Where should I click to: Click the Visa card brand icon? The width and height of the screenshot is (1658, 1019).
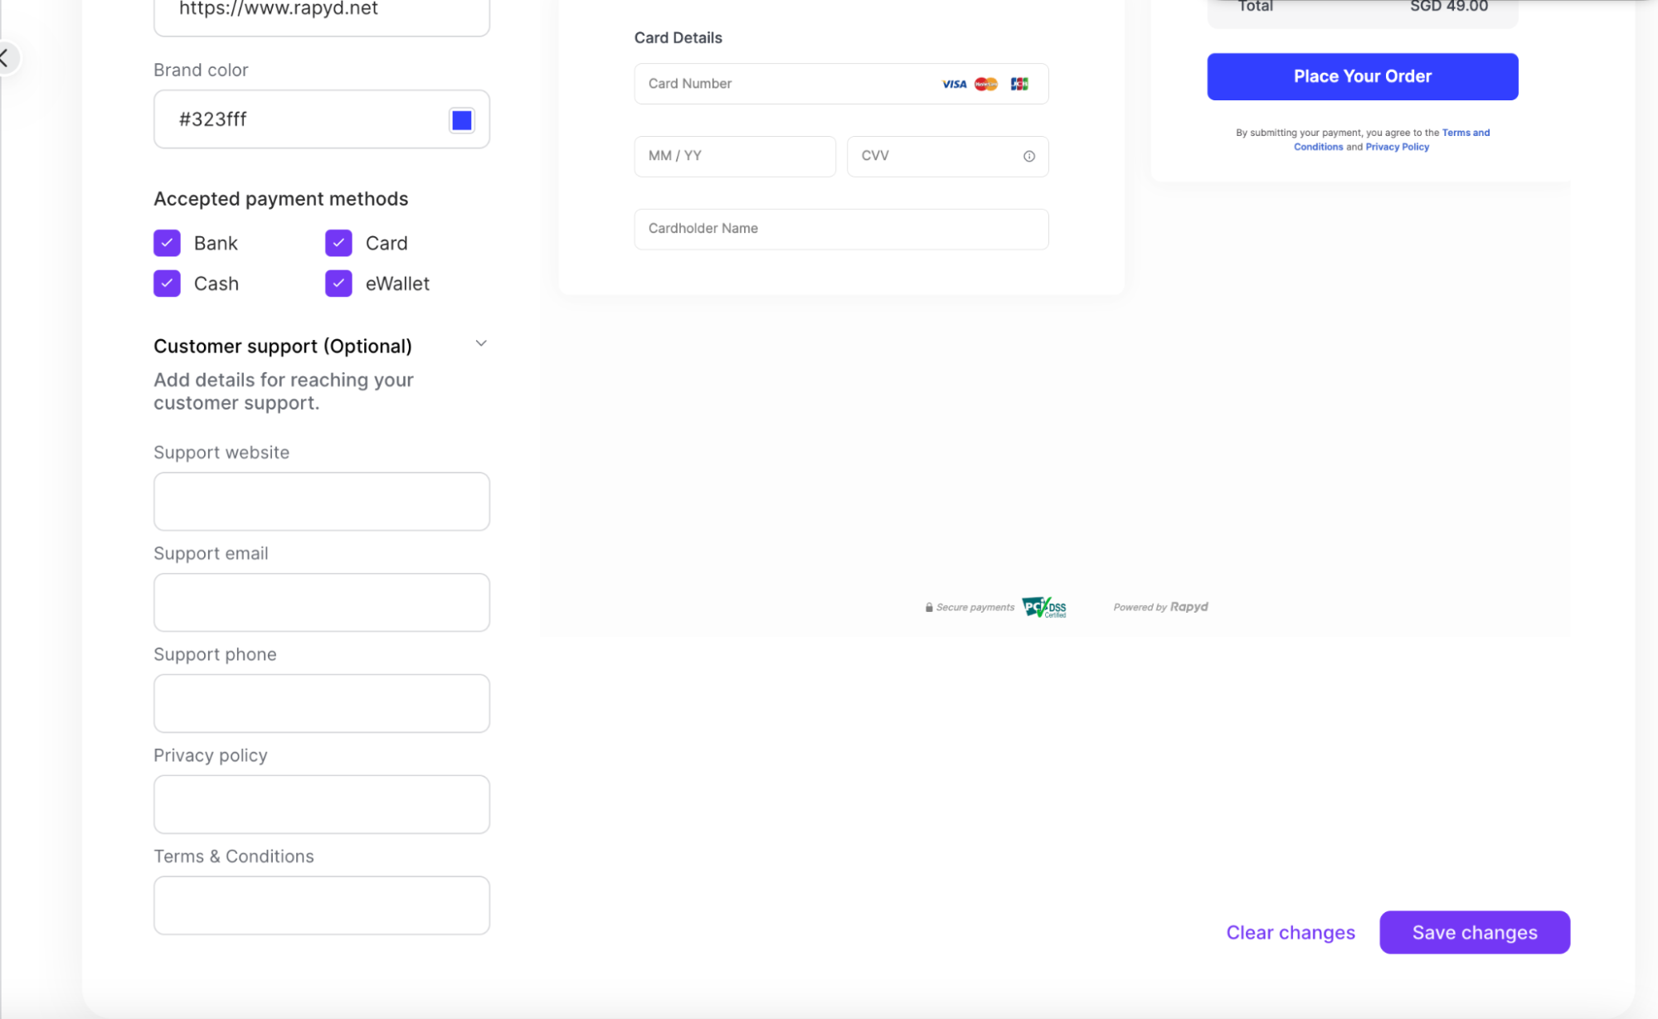coord(953,84)
